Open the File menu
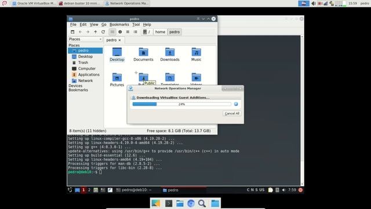371x209 pixels. [x=73, y=24]
